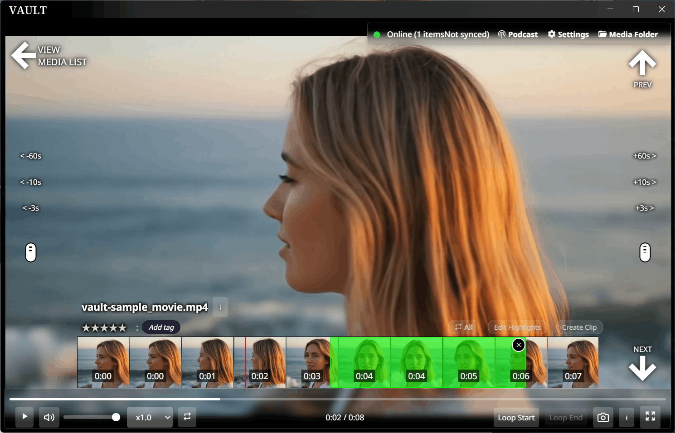Toggle the All loop button
This screenshot has width=675, height=433.
(x=463, y=327)
